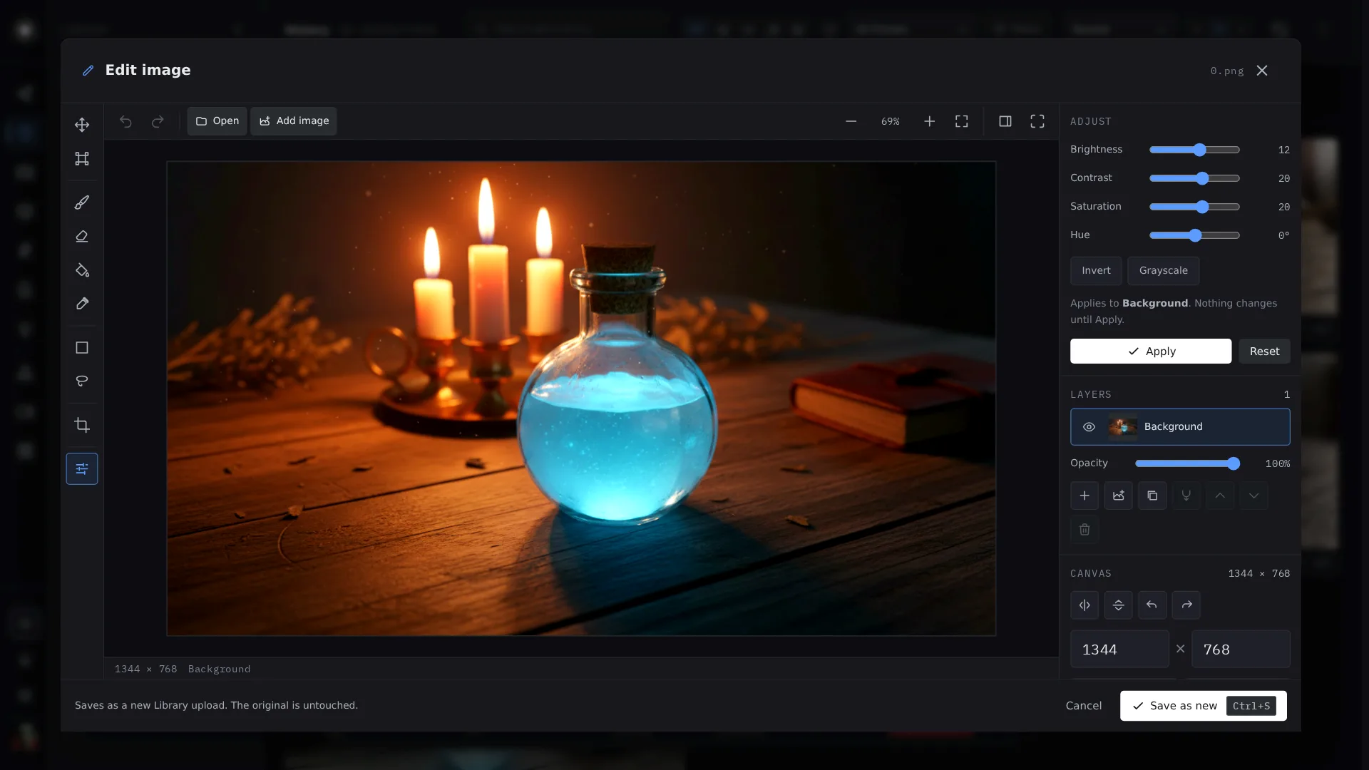Redo the last edit
This screenshot has height=770, width=1369.
pyautogui.click(x=158, y=121)
